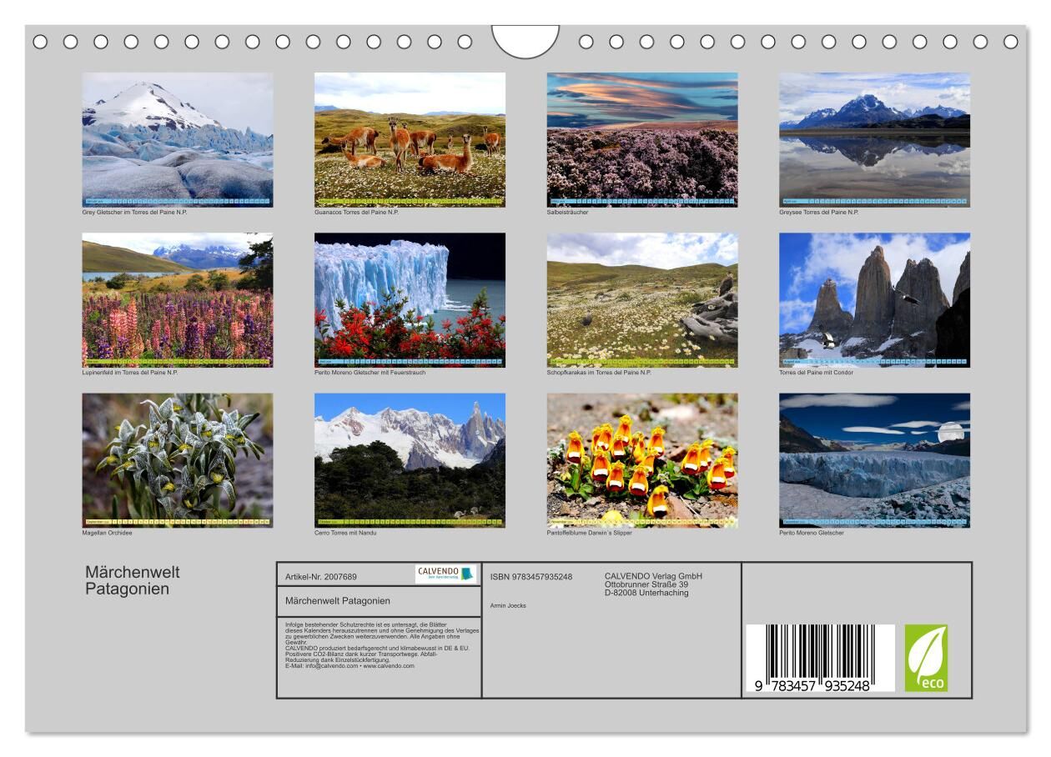Select the Greysee mountain reflection photo
1051x757 pixels.
pos(874,138)
